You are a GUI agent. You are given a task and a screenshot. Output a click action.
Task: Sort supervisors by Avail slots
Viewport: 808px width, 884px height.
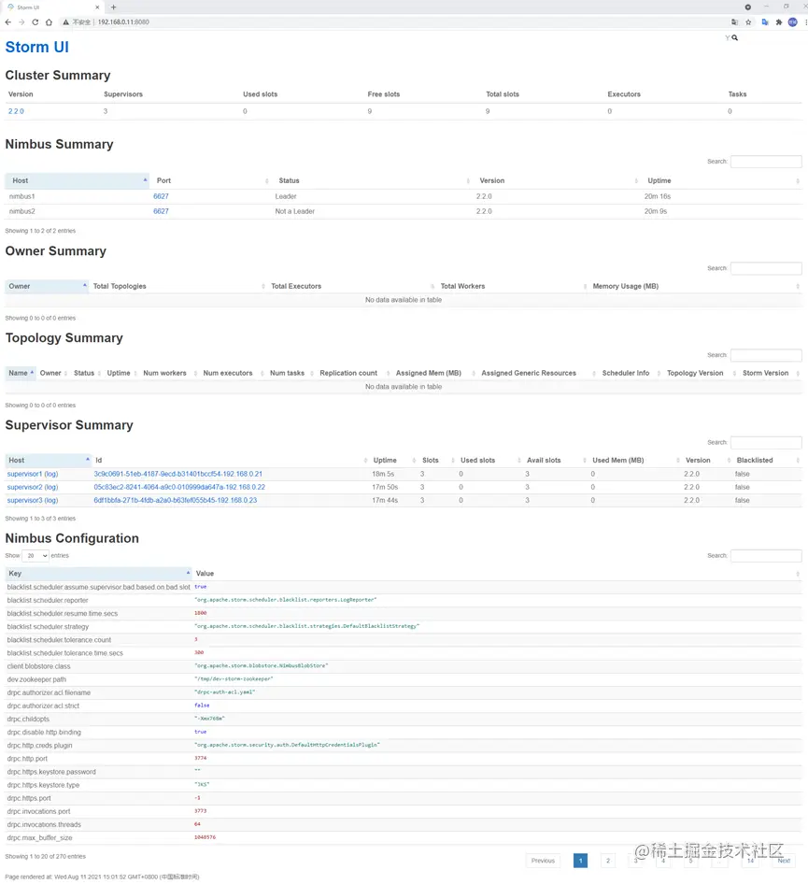pos(555,460)
